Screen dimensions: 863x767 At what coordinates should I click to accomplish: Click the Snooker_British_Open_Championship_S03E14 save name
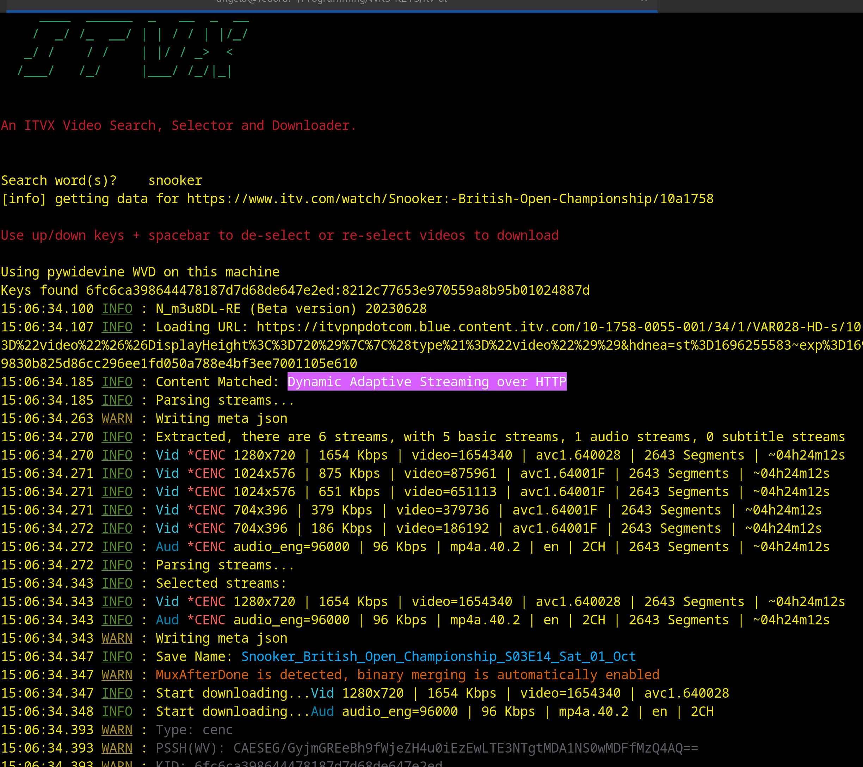[438, 656]
